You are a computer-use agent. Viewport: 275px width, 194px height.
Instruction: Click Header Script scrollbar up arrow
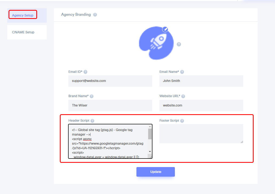[x=150, y=126]
